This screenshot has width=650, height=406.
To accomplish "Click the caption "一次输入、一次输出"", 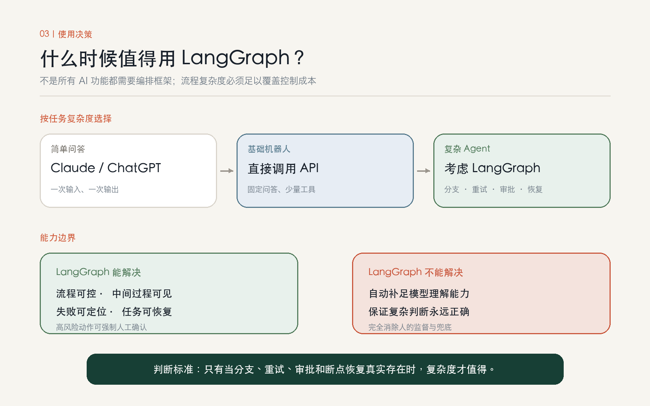I will click(85, 189).
